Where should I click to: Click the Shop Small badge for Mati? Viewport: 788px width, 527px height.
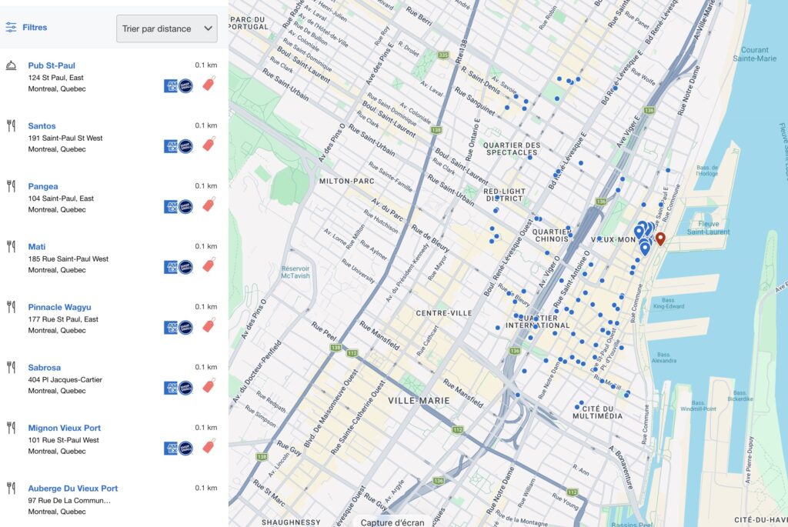pos(186,267)
